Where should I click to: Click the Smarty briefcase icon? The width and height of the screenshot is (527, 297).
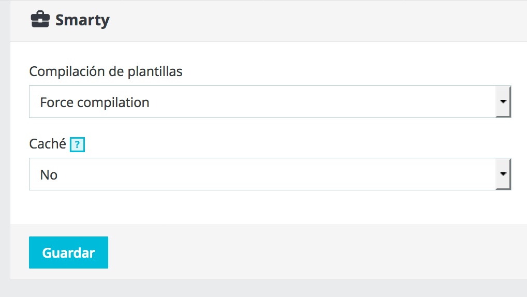point(40,20)
